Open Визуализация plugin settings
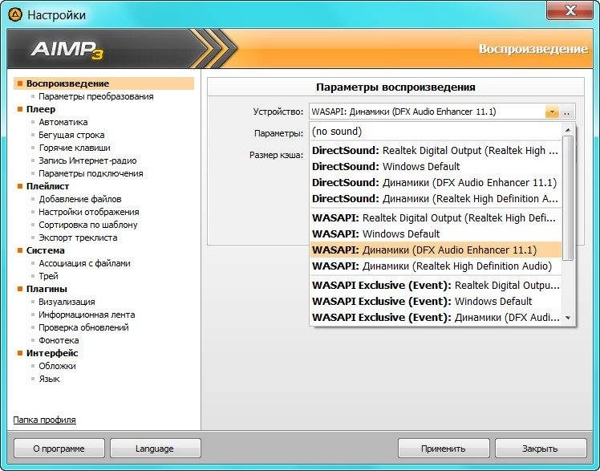The image size is (600, 471). point(67,302)
